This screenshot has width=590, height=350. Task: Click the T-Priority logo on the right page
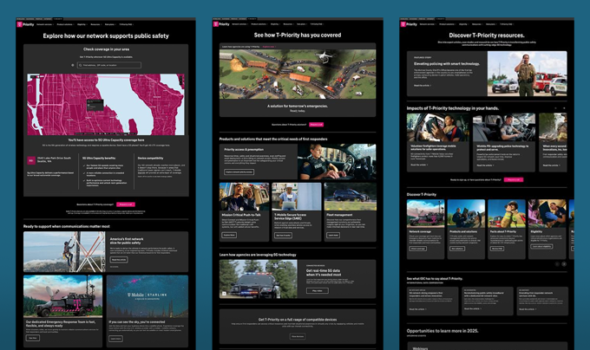(x=409, y=24)
